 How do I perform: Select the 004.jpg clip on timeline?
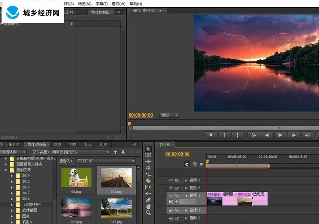pyautogui.click(x=222, y=199)
